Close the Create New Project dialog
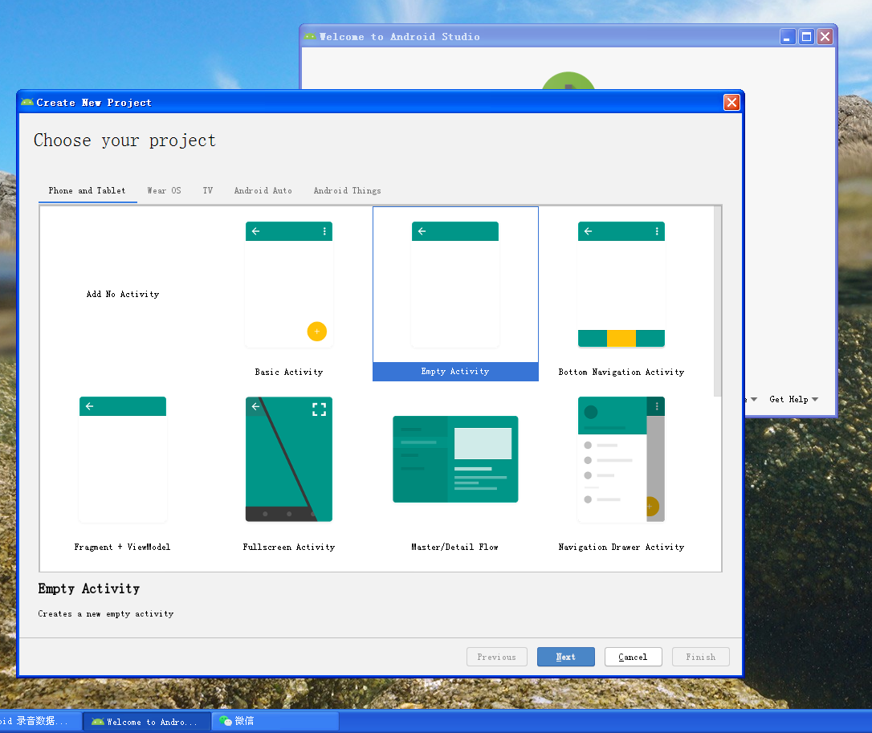The width and height of the screenshot is (872, 733). click(731, 102)
